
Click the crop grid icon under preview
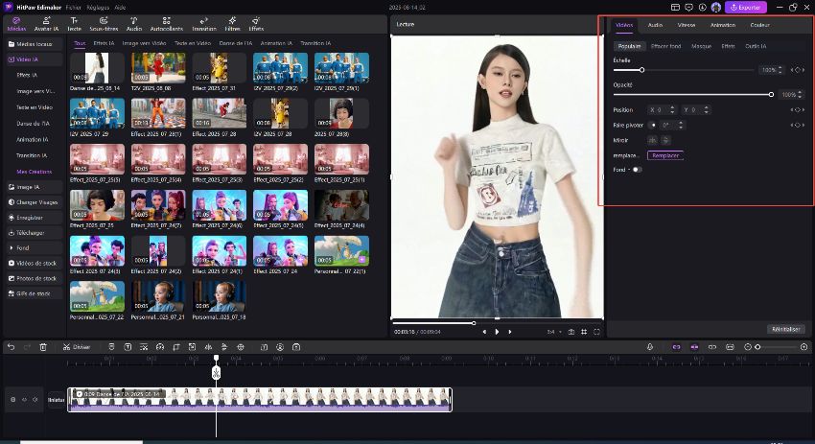point(584,332)
